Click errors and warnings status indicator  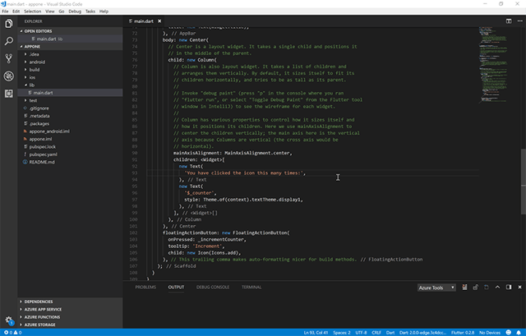coord(13,333)
